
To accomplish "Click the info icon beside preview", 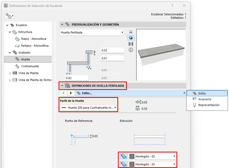I will 131,50.
